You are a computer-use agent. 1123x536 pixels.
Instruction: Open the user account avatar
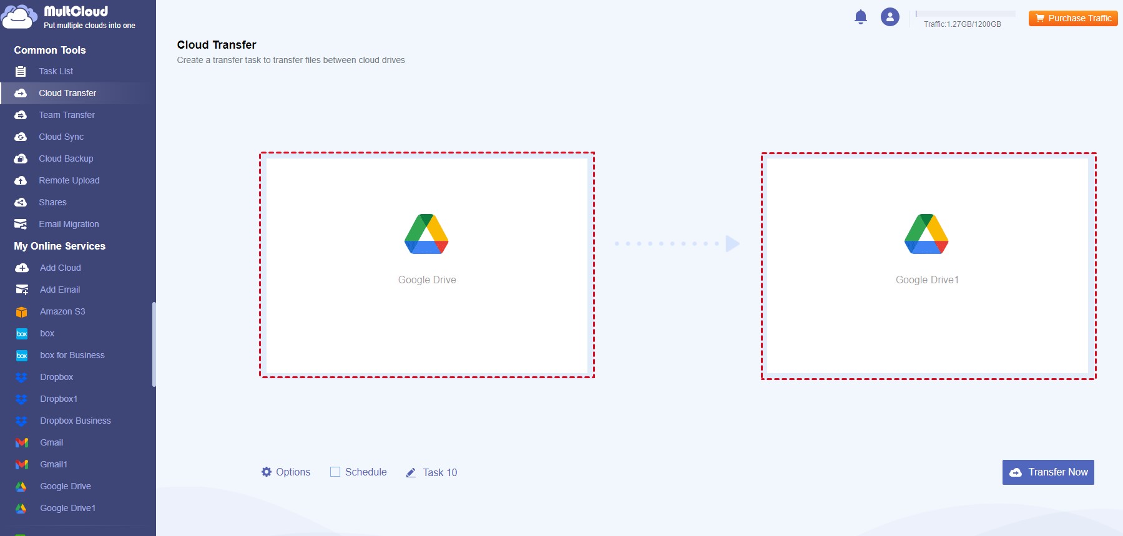(x=890, y=17)
